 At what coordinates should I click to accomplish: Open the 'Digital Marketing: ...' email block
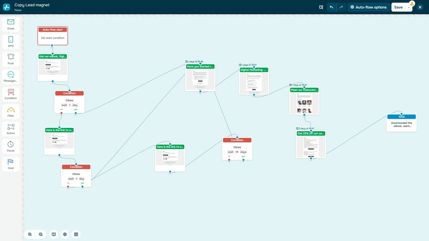[x=254, y=81]
